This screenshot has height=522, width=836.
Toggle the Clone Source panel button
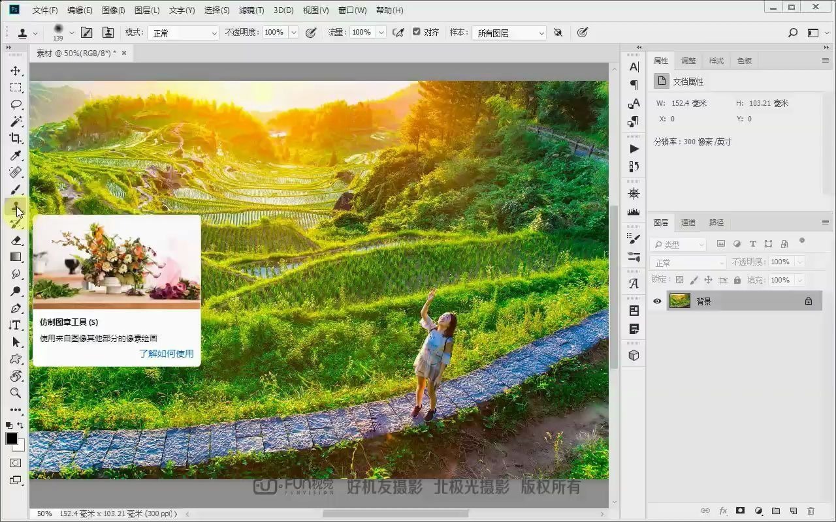click(x=108, y=33)
